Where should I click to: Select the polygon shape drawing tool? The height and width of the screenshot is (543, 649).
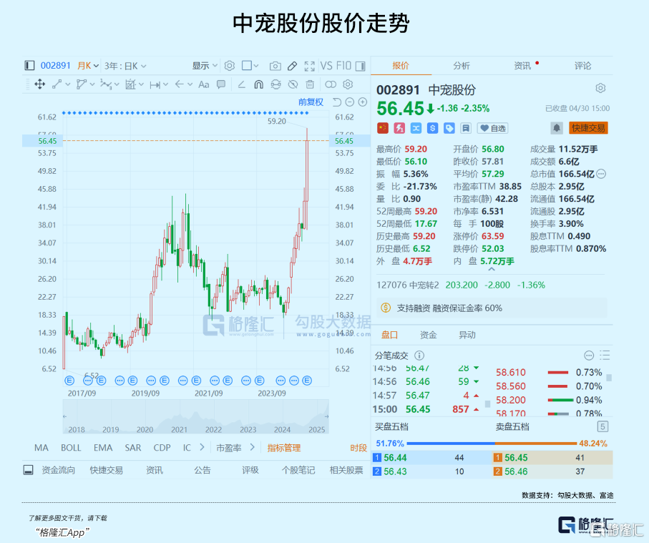pos(82,84)
